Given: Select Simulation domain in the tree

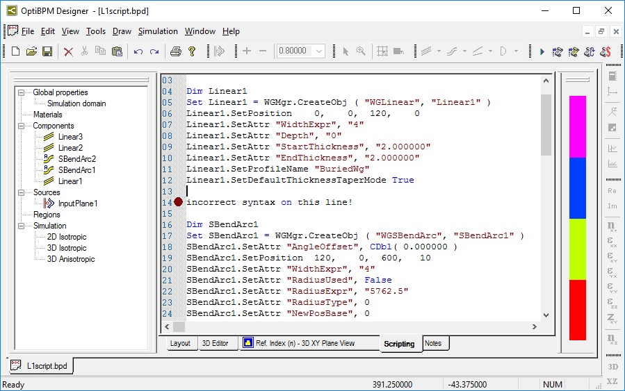Looking at the screenshot, I should pos(76,103).
